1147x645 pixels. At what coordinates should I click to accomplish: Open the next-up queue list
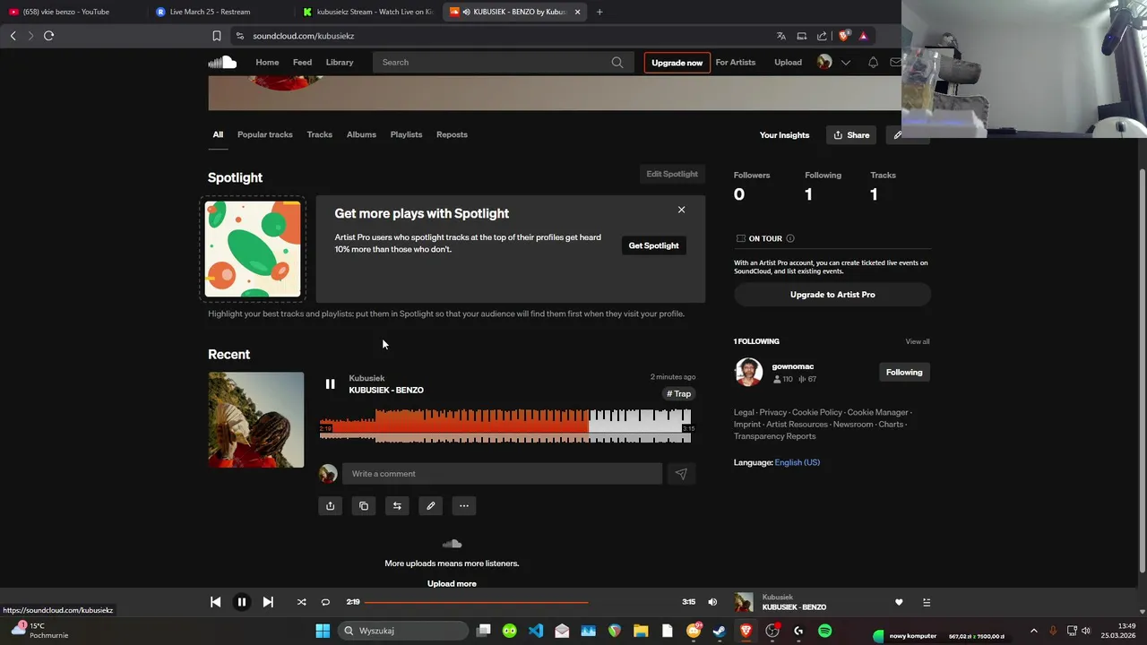click(x=927, y=602)
